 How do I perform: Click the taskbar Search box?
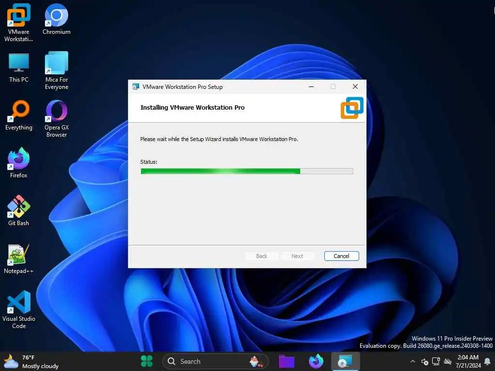coord(215,361)
